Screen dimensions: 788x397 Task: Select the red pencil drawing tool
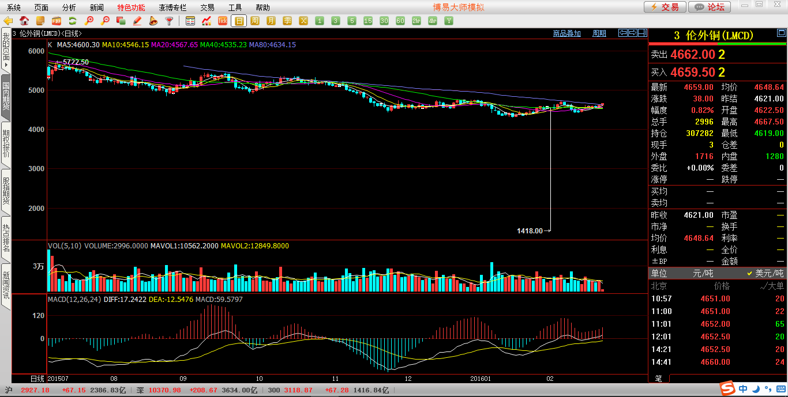click(137, 21)
